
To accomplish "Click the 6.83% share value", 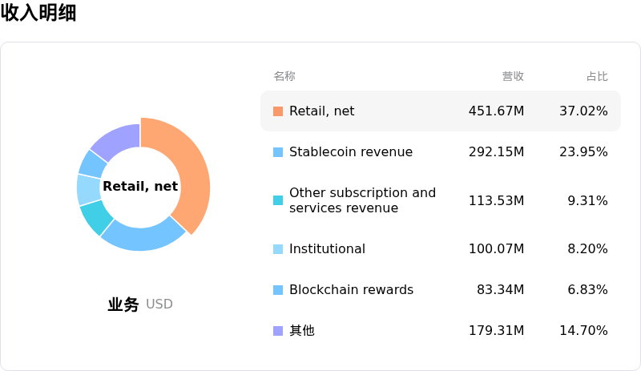I will pos(587,289).
